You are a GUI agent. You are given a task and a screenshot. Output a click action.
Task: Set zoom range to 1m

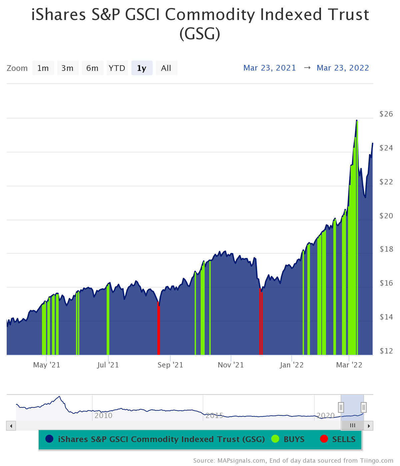43,68
